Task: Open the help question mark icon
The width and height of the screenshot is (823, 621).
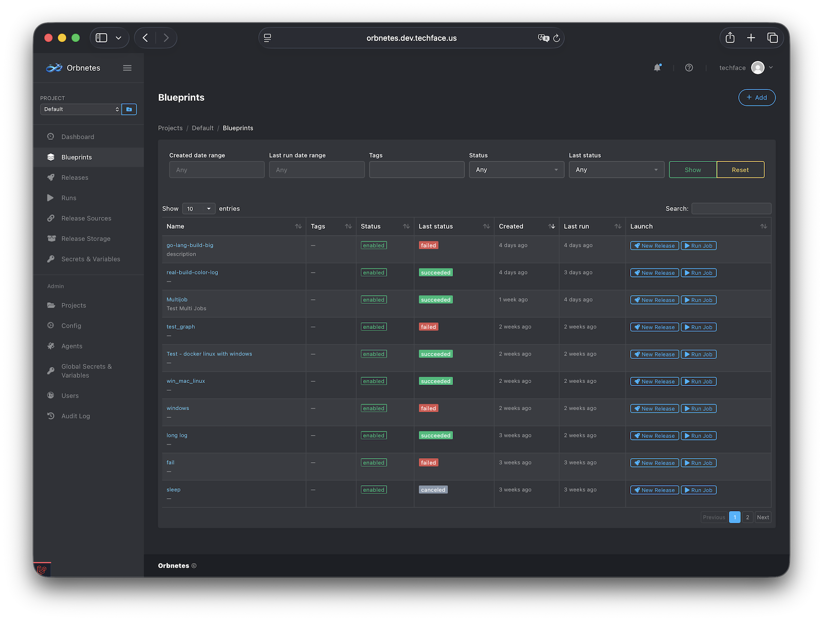Action: pyautogui.click(x=689, y=68)
